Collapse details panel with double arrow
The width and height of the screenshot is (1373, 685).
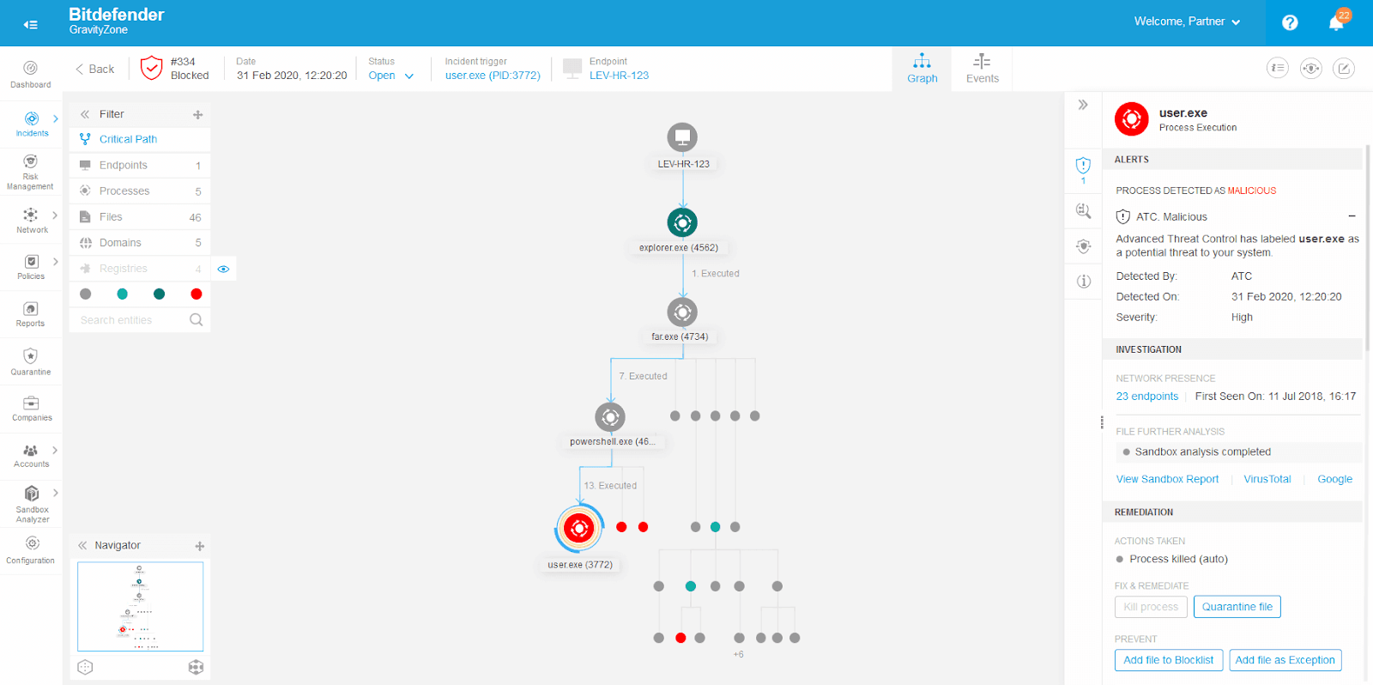(x=1083, y=105)
